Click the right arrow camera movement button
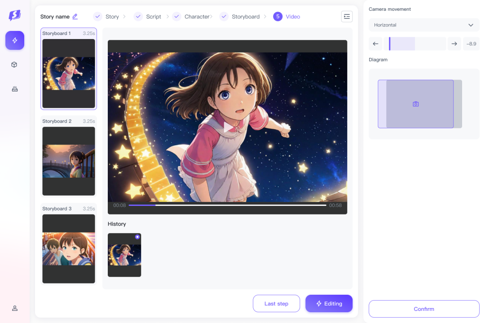This screenshot has width=485, height=323. pos(454,44)
